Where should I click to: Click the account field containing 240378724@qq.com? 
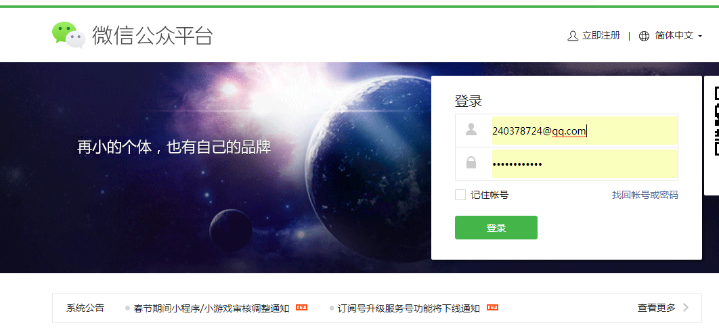(585, 131)
